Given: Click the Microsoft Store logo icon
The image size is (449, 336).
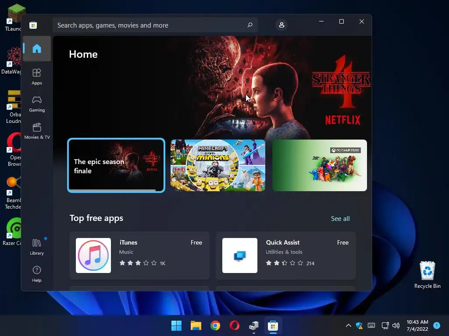Looking at the screenshot, I should (x=33, y=25).
